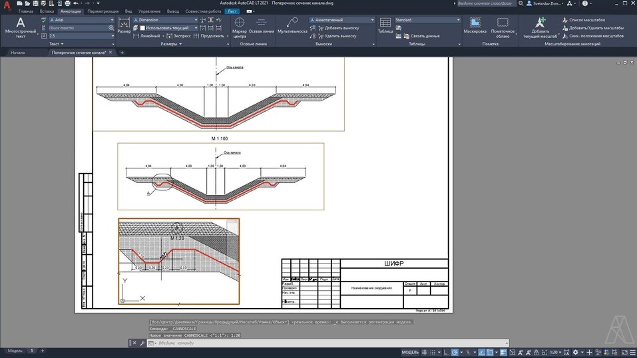The image size is (637, 358).
Task: Click the workspace gear icon in status bar
Action: coord(575,352)
